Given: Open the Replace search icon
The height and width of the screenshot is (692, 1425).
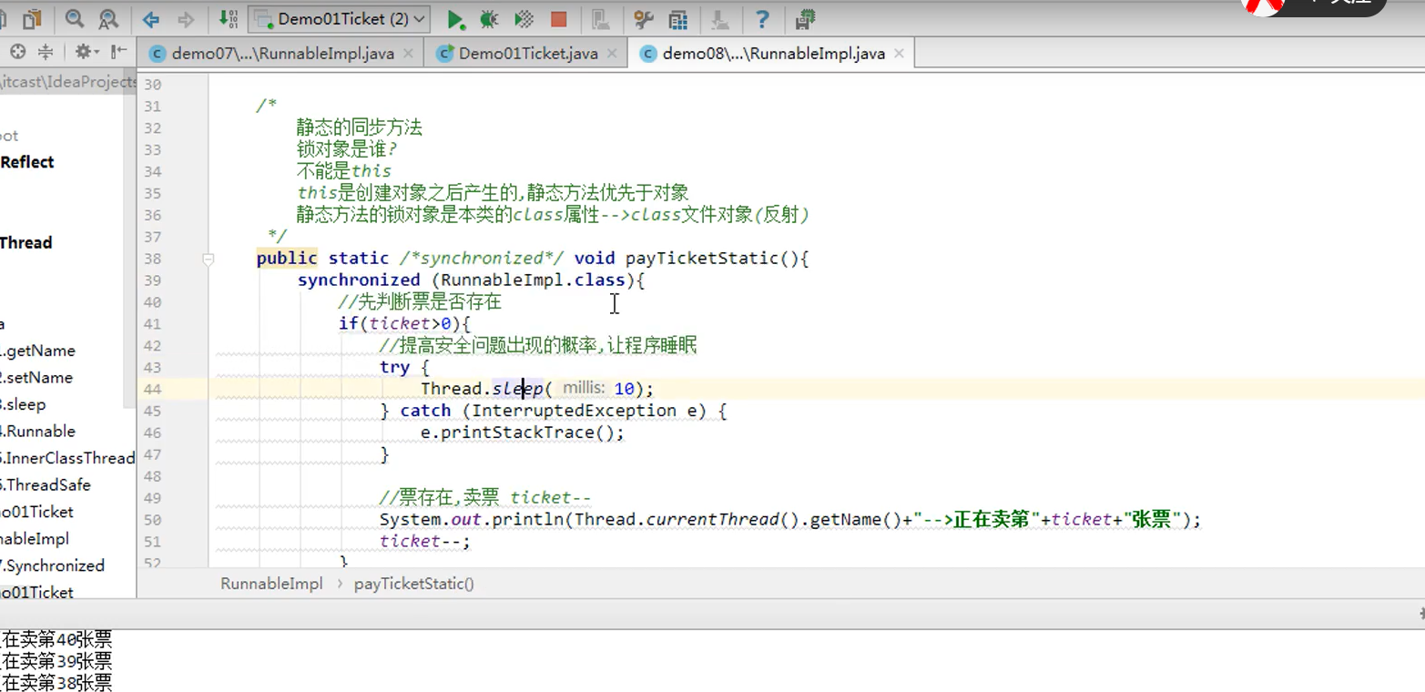Looking at the screenshot, I should click(x=107, y=18).
